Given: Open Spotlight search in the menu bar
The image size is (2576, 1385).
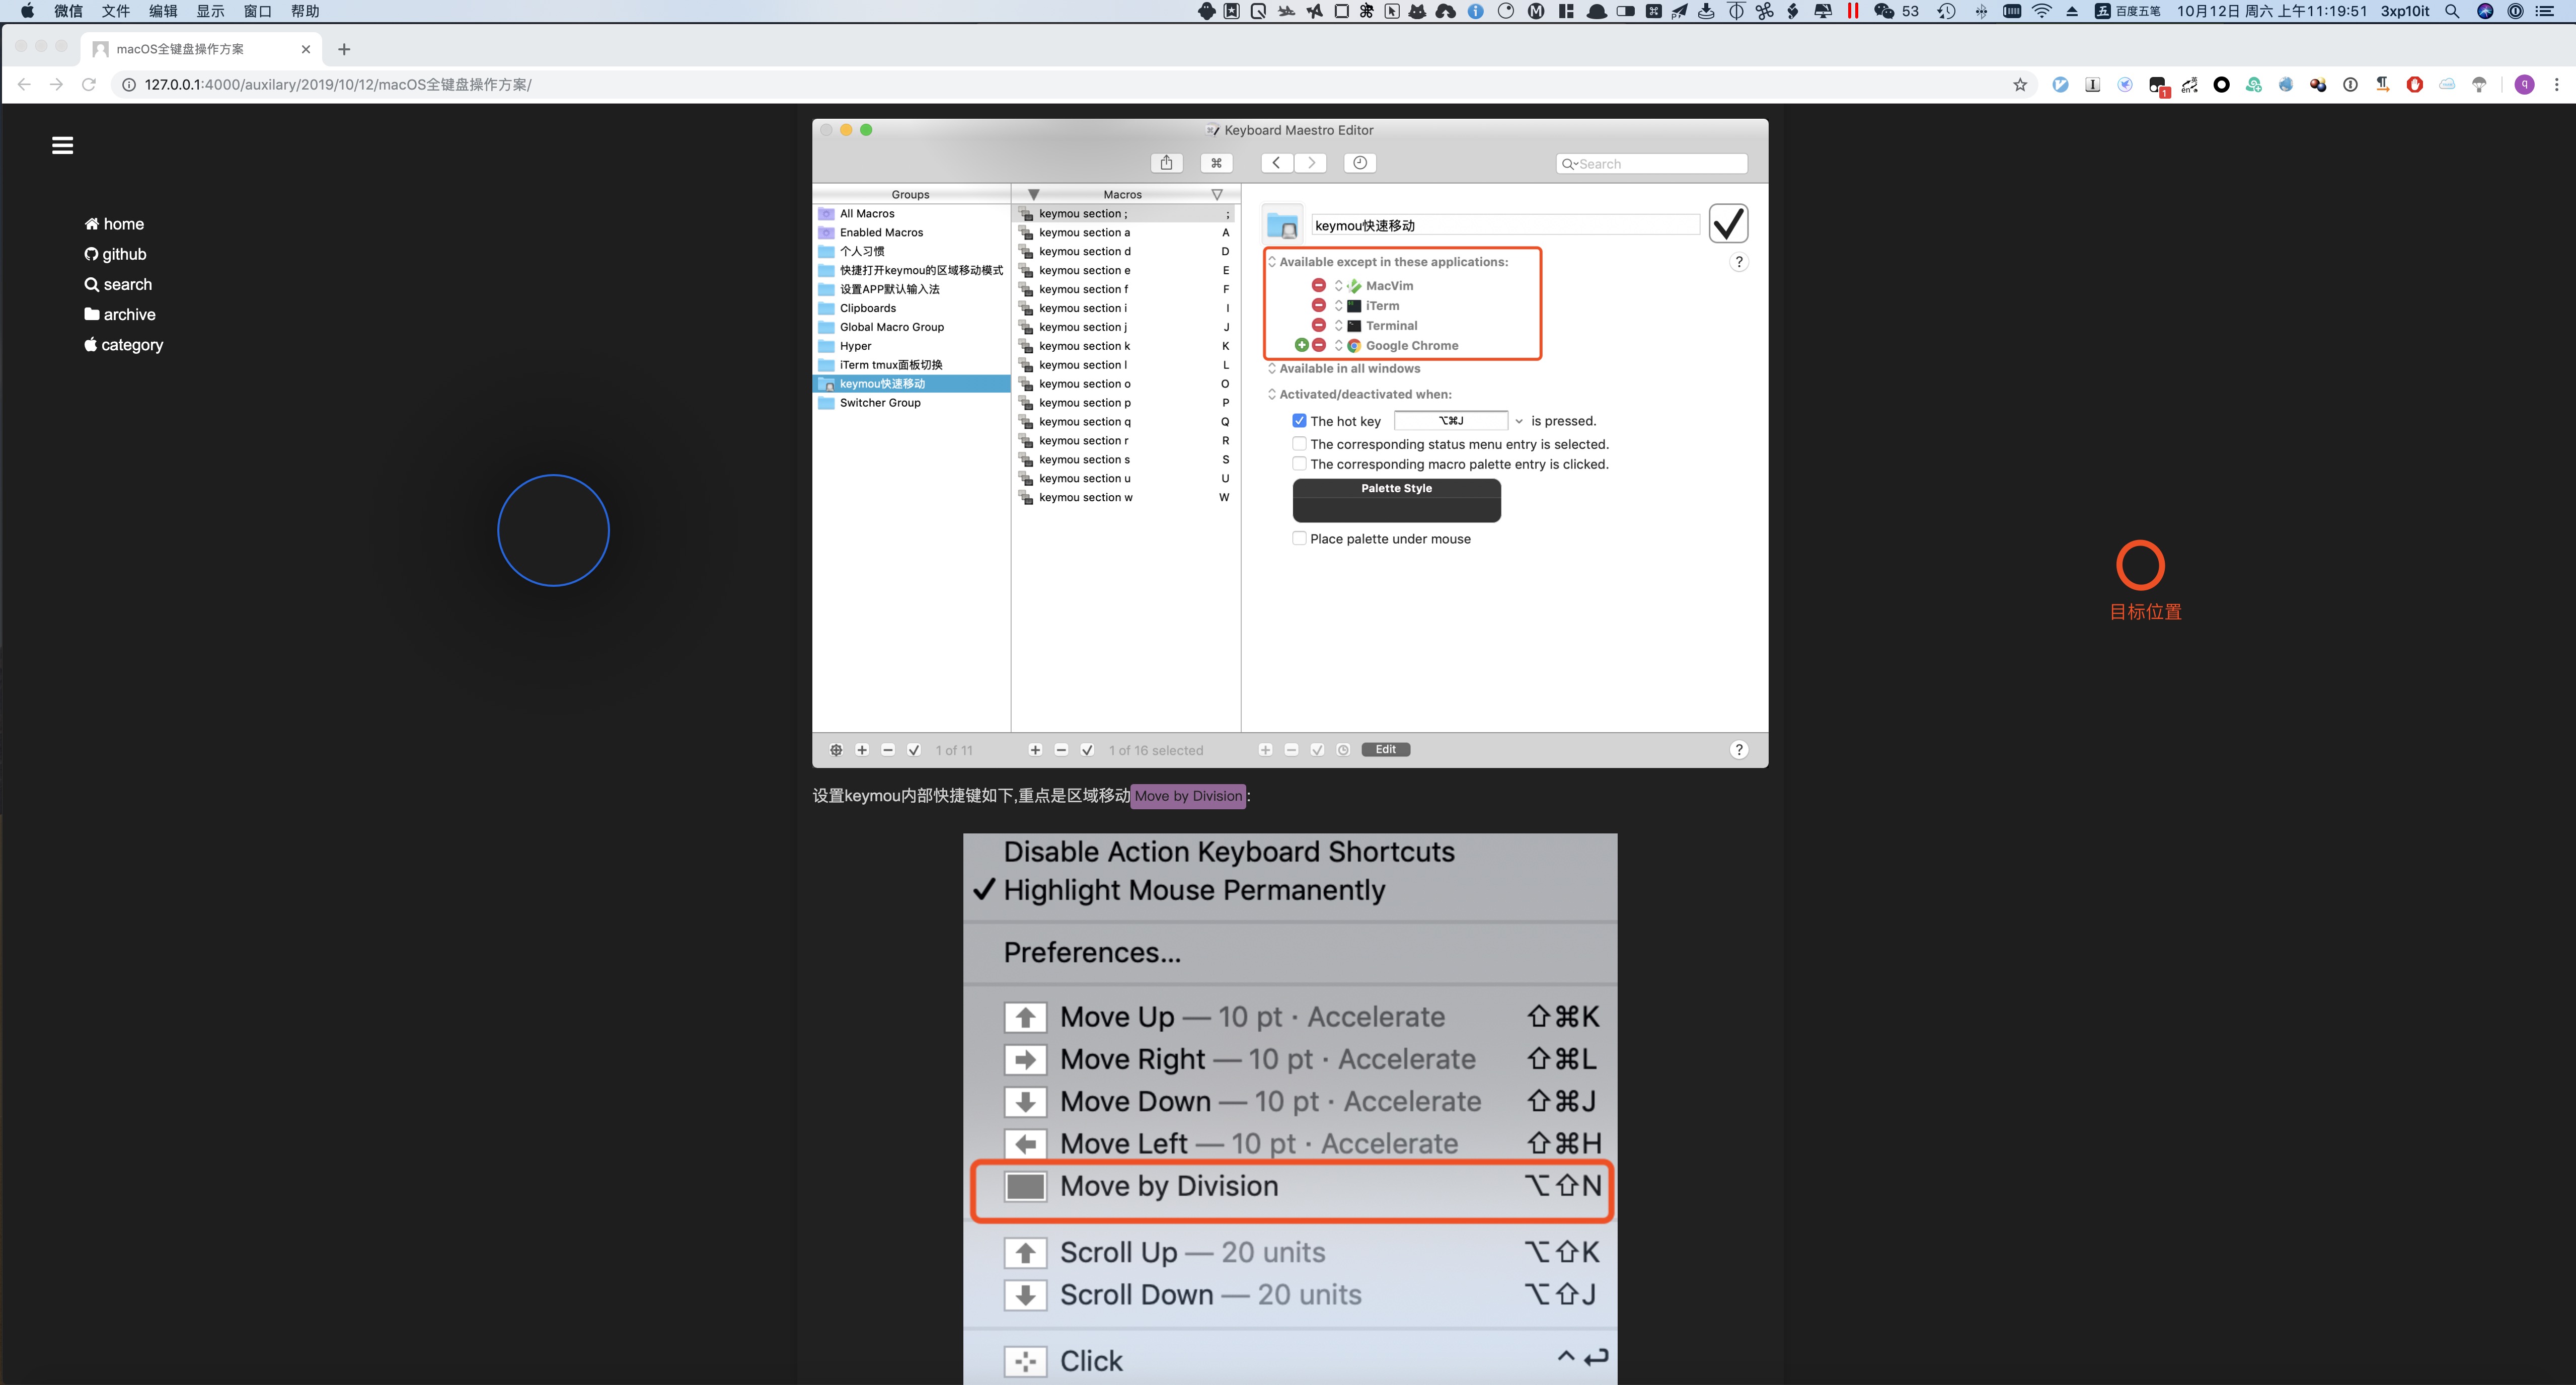Looking at the screenshot, I should tap(2452, 11).
